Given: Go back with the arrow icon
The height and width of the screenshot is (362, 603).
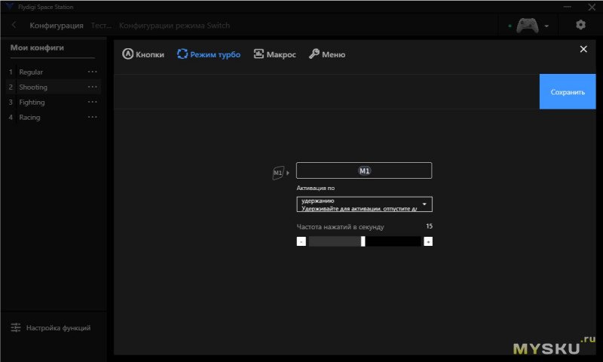Looking at the screenshot, I should [x=14, y=25].
